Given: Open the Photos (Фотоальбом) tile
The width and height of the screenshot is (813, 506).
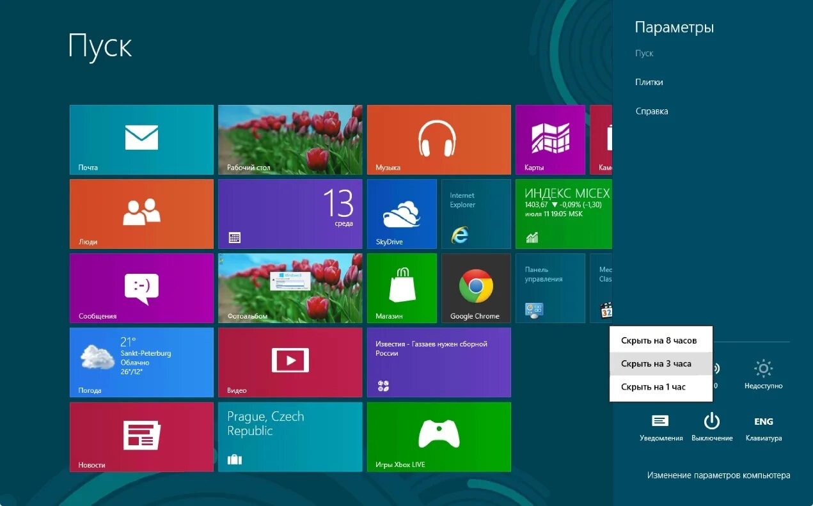Looking at the screenshot, I should (290, 288).
